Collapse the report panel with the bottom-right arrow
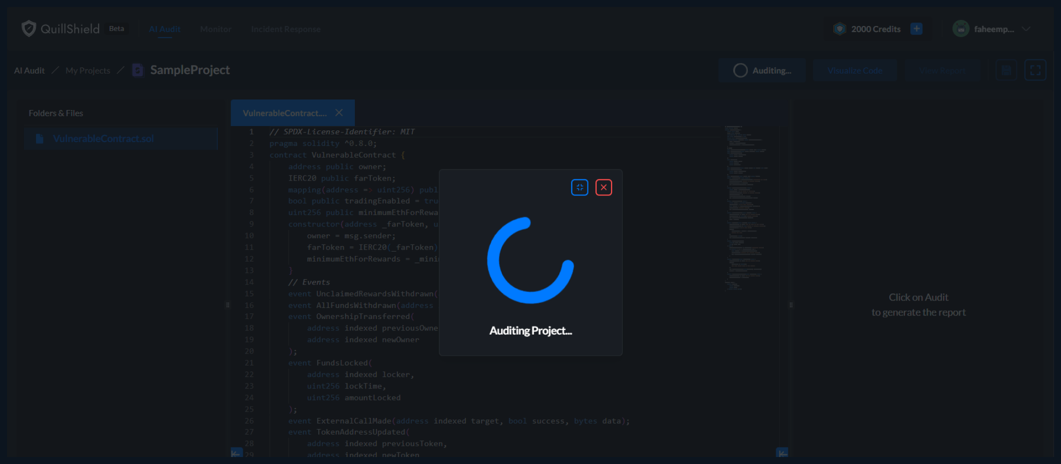 [x=782, y=452]
